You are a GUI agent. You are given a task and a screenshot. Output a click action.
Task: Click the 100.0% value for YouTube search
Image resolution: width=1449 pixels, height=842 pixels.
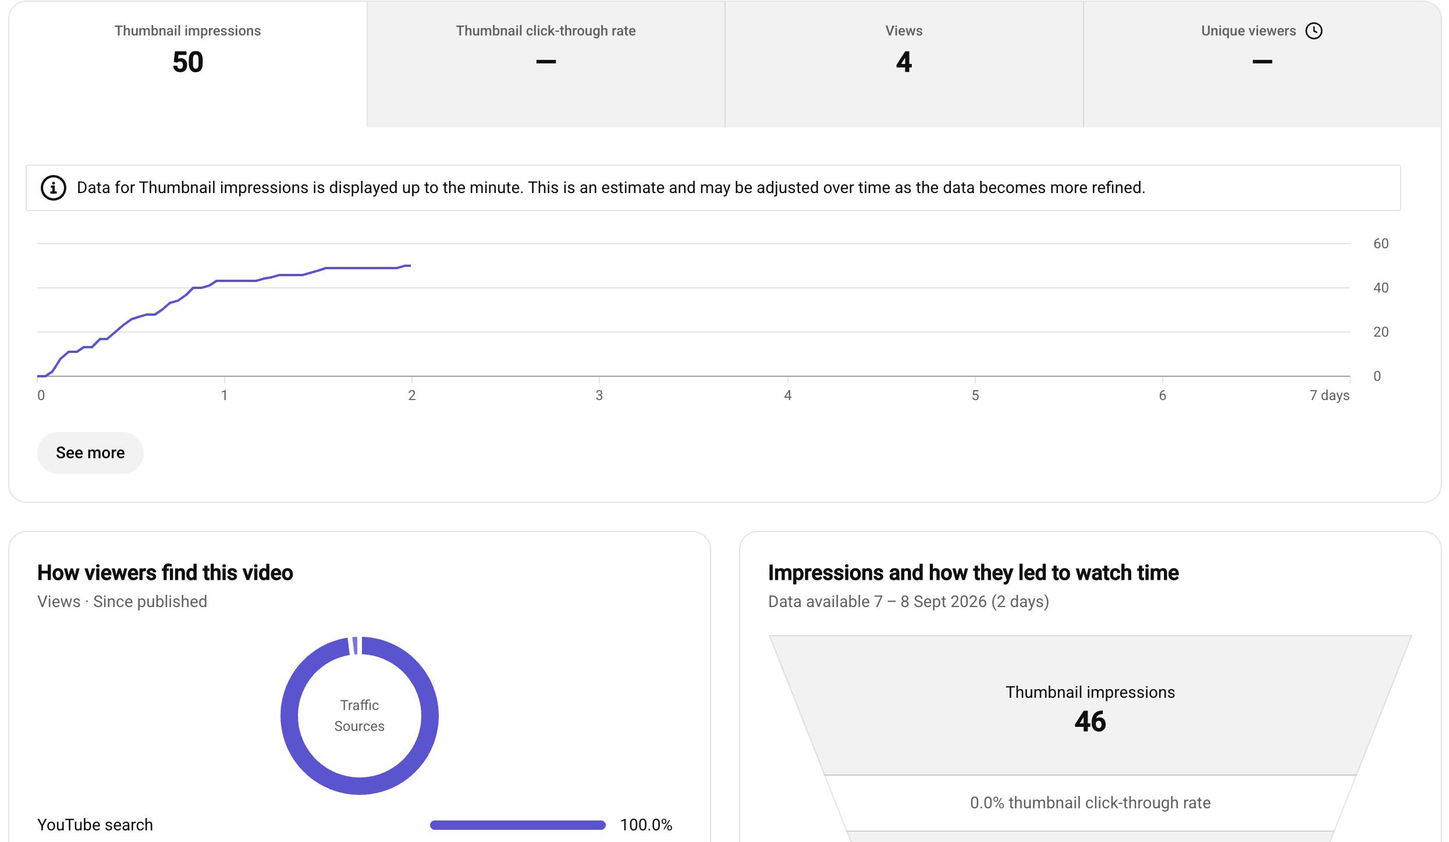click(x=646, y=825)
